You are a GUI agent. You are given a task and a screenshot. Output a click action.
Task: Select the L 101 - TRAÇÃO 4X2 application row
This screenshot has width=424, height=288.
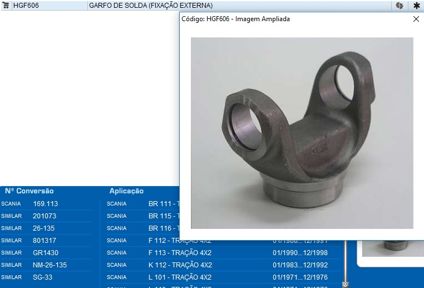pyautogui.click(x=180, y=277)
